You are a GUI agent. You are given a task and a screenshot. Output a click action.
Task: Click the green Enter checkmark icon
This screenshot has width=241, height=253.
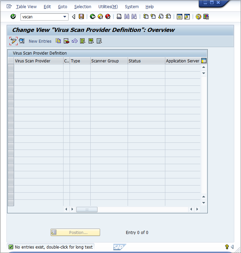tap(13, 17)
